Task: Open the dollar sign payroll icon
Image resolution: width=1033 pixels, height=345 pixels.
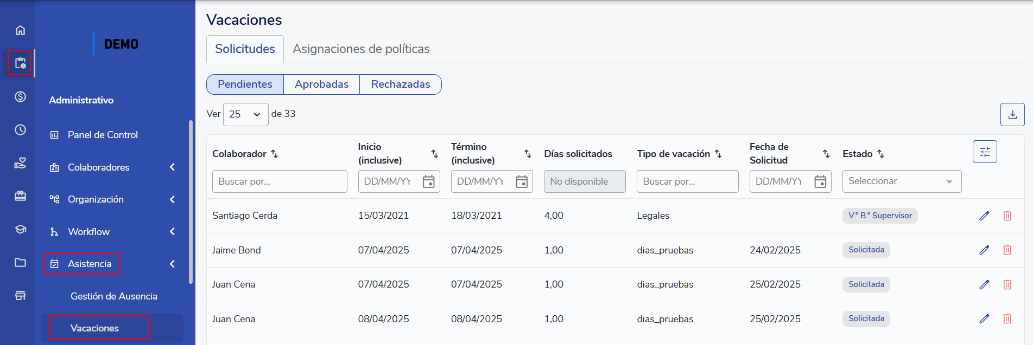Action: [x=20, y=96]
